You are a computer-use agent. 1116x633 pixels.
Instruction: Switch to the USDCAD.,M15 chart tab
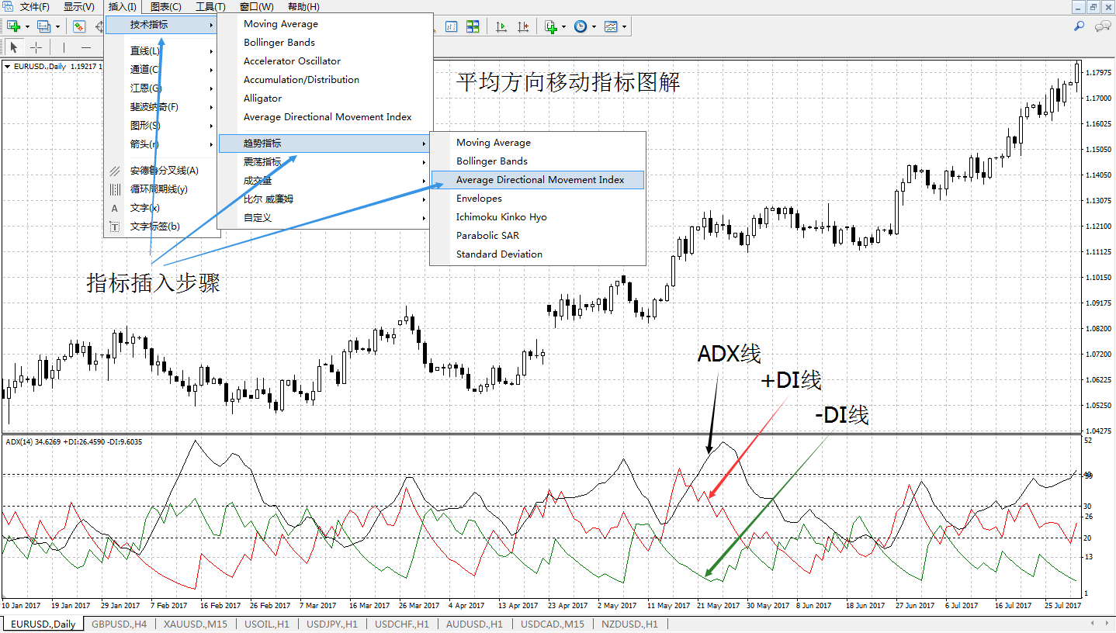(x=553, y=624)
